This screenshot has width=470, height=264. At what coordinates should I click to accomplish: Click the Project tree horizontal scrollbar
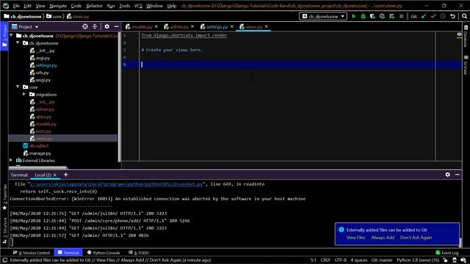pos(38,168)
